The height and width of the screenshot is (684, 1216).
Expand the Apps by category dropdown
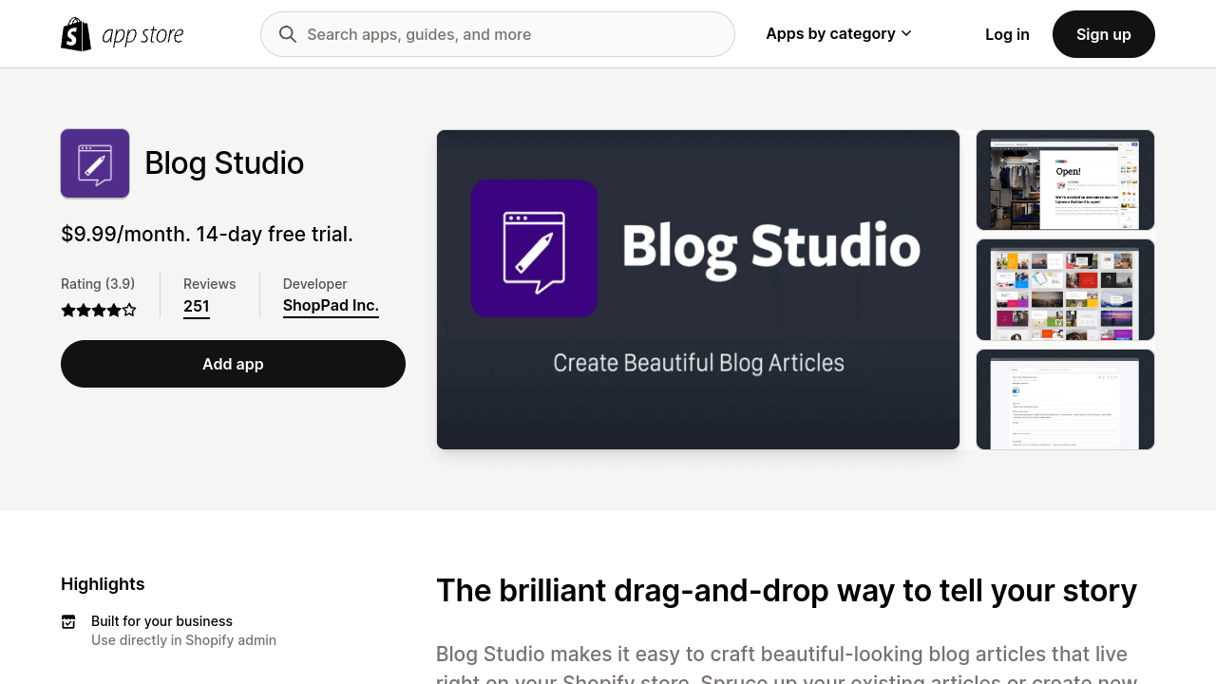coord(839,34)
